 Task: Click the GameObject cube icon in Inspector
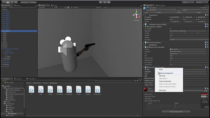pos(144,9)
